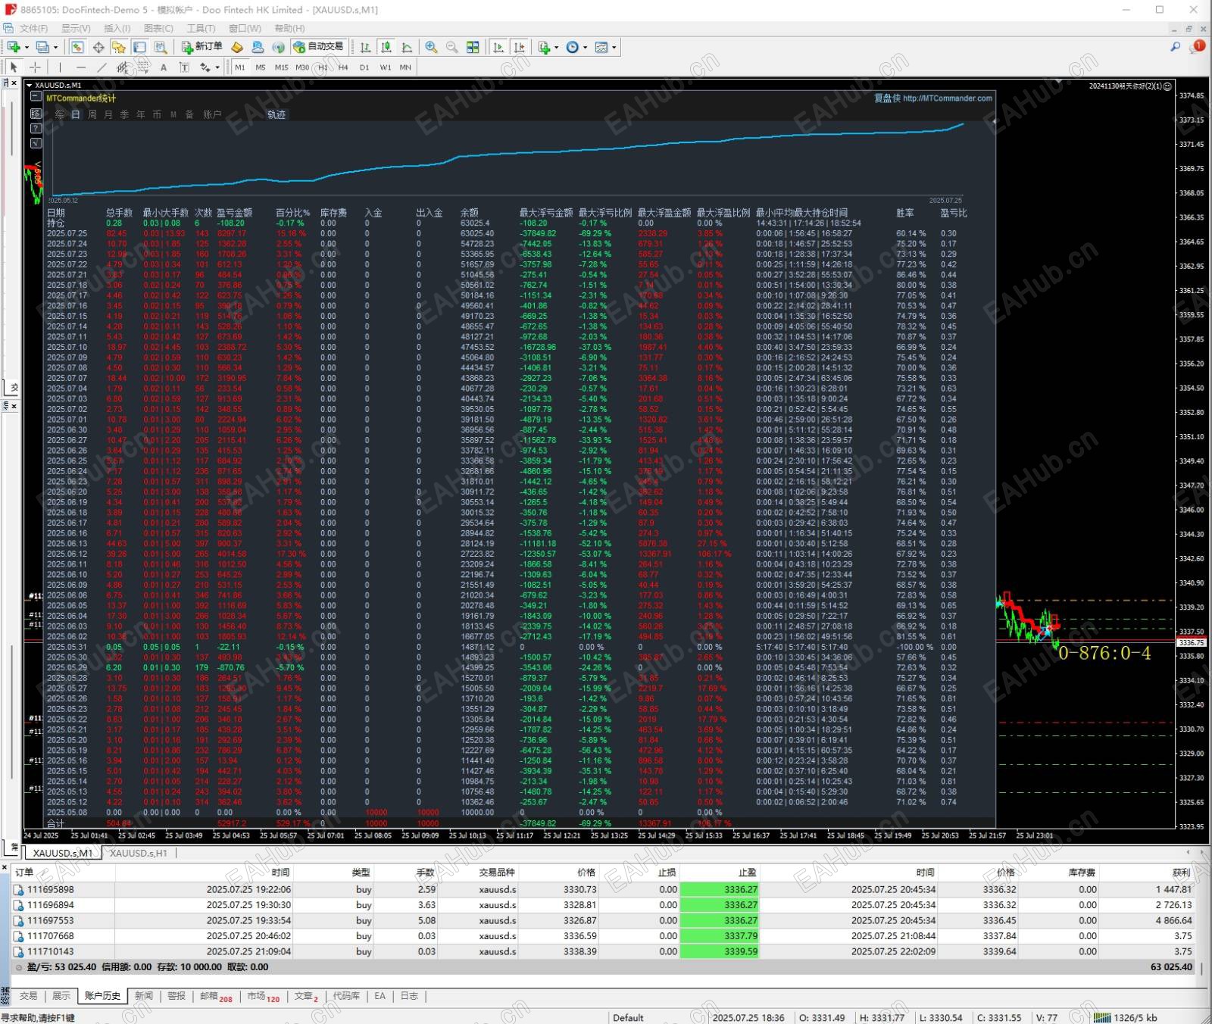The image size is (1212, 1024).
Task: Select order 111695898 row
Action: tap(603, 889)
